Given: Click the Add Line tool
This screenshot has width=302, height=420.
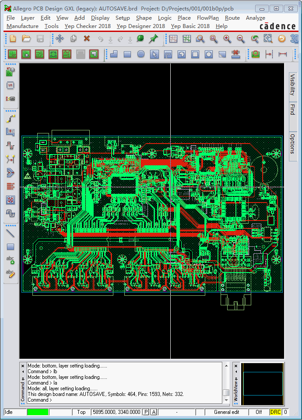Looking at the screenshot, I should 11,233.
